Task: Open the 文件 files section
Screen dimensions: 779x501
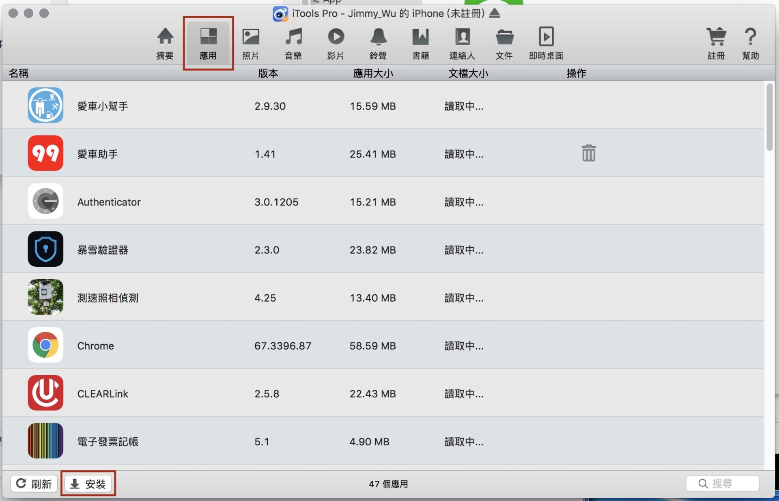Action: [504, 43]
